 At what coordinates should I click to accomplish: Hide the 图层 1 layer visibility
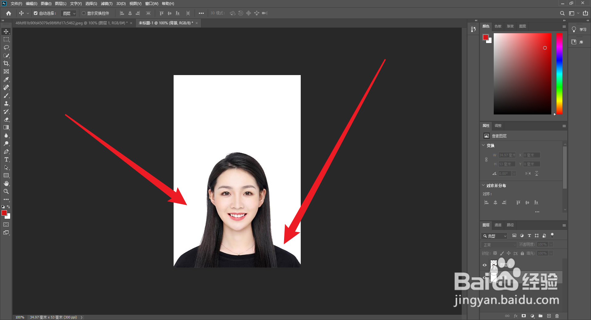(x=485, y=265)
